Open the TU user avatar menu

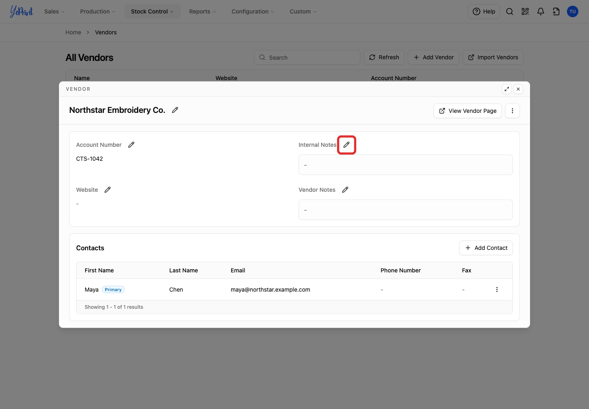click(x=573, y=11)
